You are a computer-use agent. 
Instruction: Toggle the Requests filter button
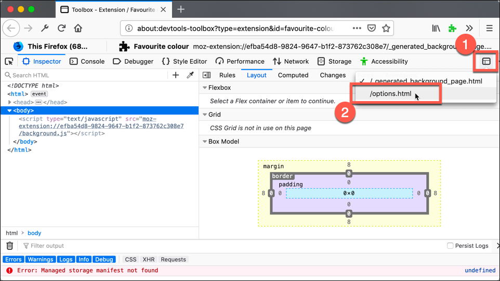click(x=173, y=259)
